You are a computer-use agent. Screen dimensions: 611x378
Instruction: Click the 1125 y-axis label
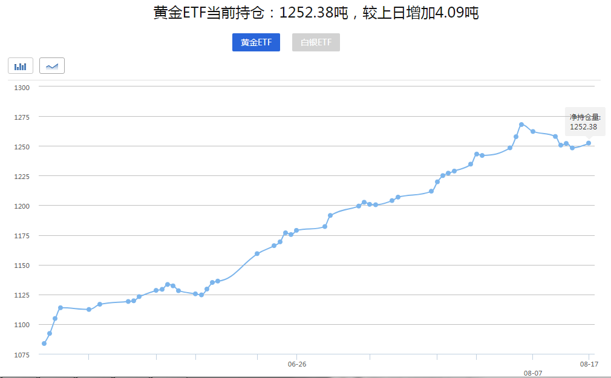click(x=22, y=295)
